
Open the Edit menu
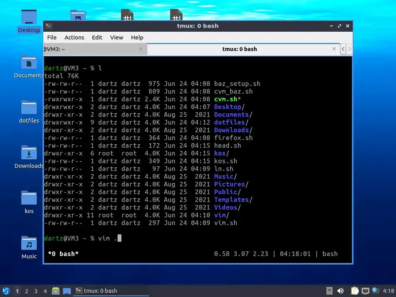point(97,38)
